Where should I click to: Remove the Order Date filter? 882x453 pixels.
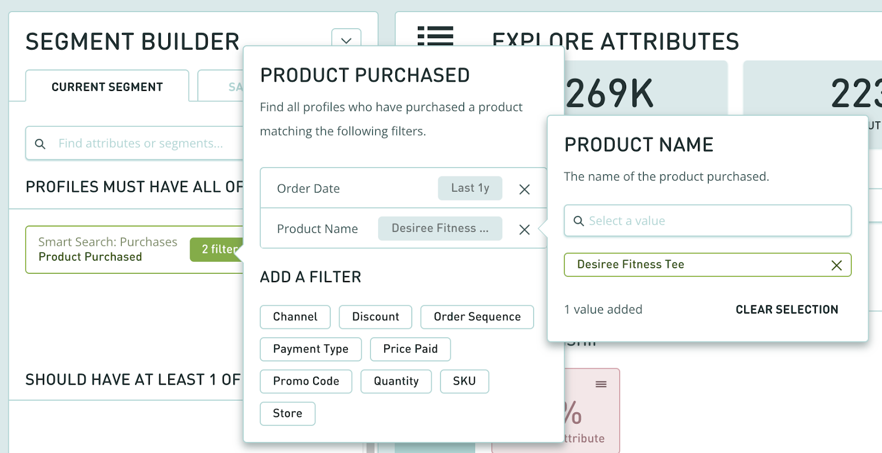[524, 189]
